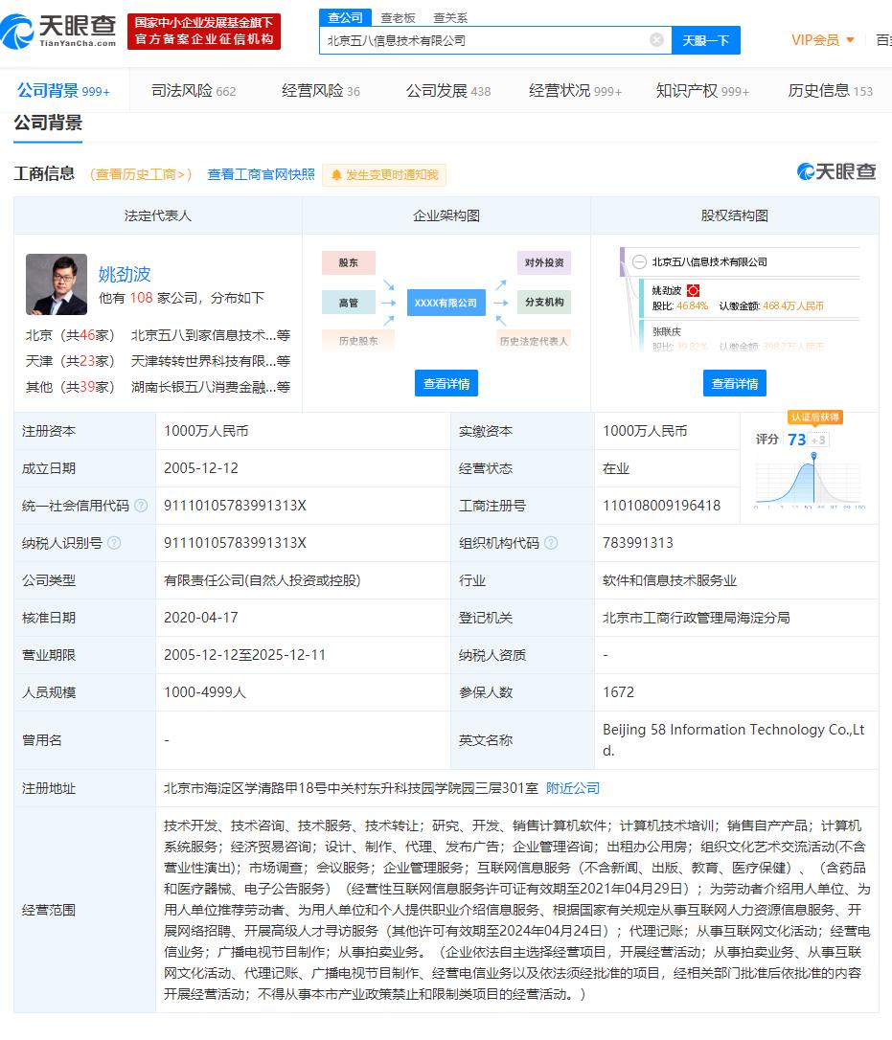Click the 天津转转世界科技有限 company link
The image size is (892, 1040).
[211, 361]
